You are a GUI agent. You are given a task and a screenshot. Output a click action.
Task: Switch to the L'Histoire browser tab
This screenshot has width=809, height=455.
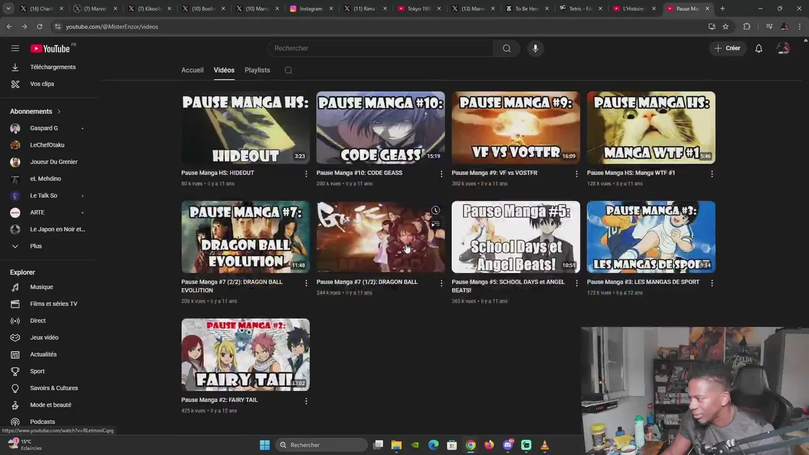[634, 9]
